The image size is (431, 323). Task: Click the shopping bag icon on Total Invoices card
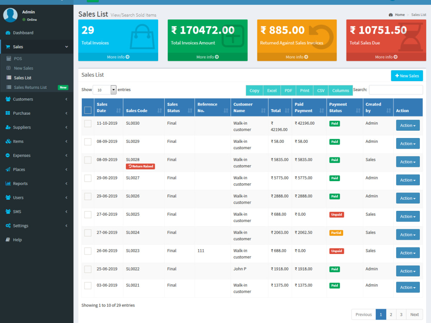tap(142, 37)
